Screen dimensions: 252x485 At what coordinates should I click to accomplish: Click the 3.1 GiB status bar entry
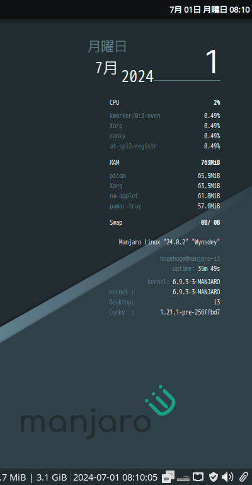coord(52,477)
